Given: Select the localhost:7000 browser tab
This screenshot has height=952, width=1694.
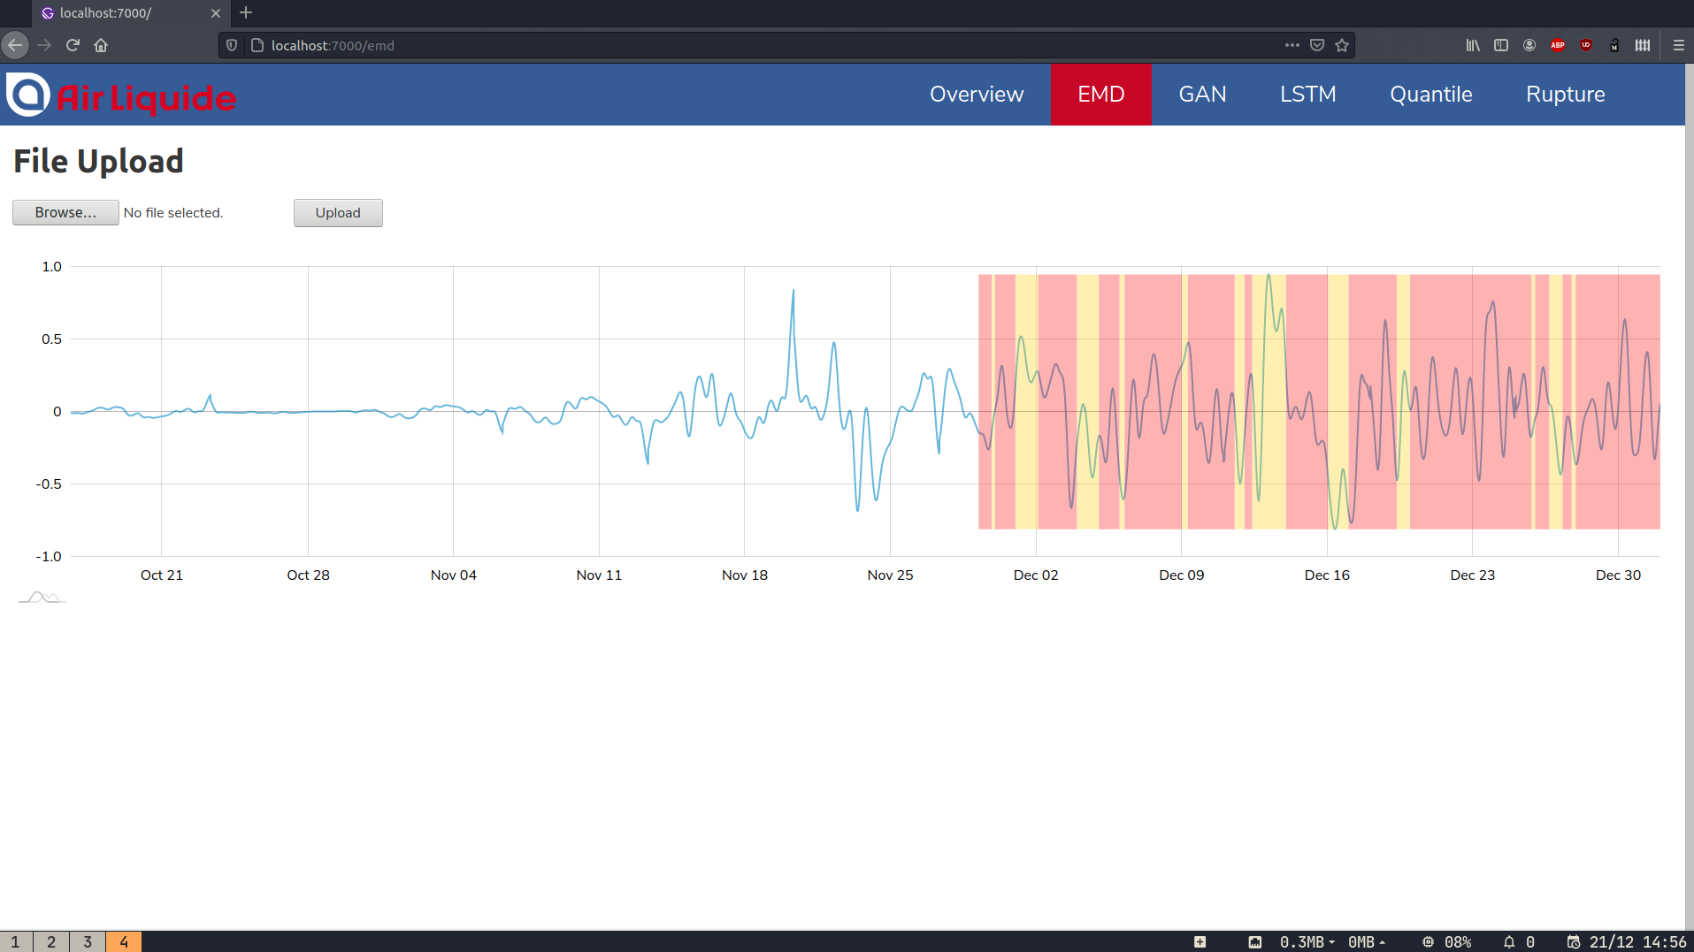Looking at the screenshot, I should [131, 13].
